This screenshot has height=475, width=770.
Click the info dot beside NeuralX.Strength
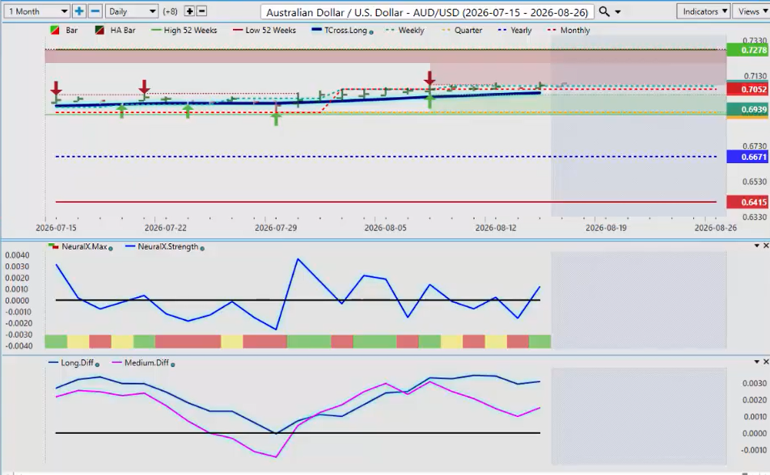pyautogui.click(x=202, y=249)
